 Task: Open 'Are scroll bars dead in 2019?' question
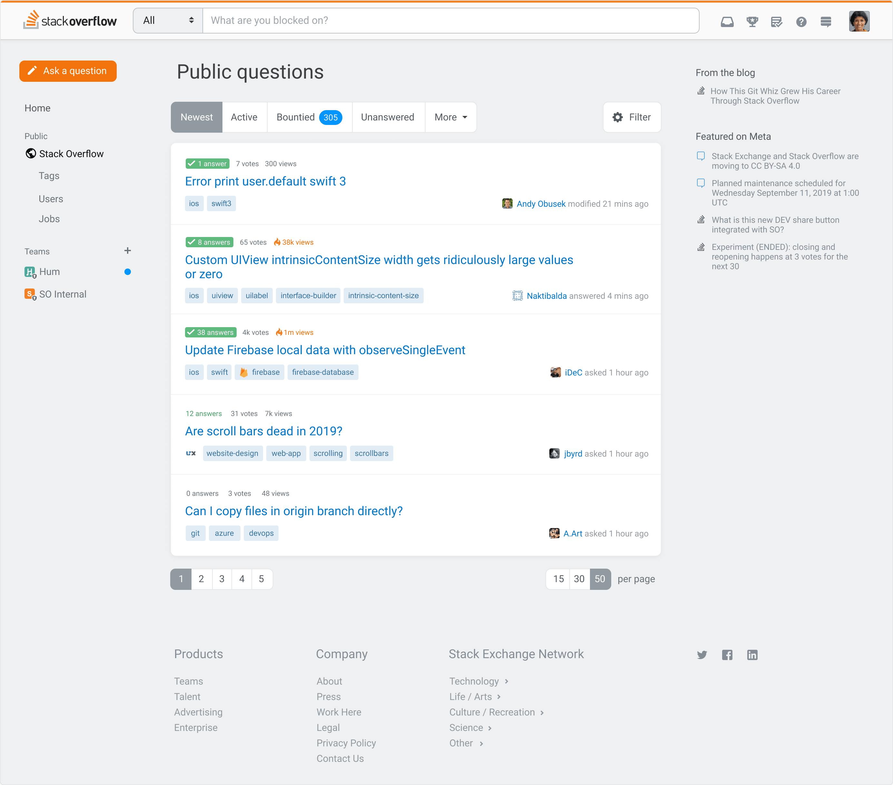pyautogui.click(x=263, y=431)
